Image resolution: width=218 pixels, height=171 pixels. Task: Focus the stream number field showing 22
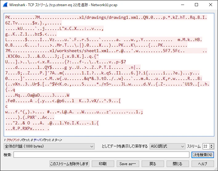click(206, 146)
